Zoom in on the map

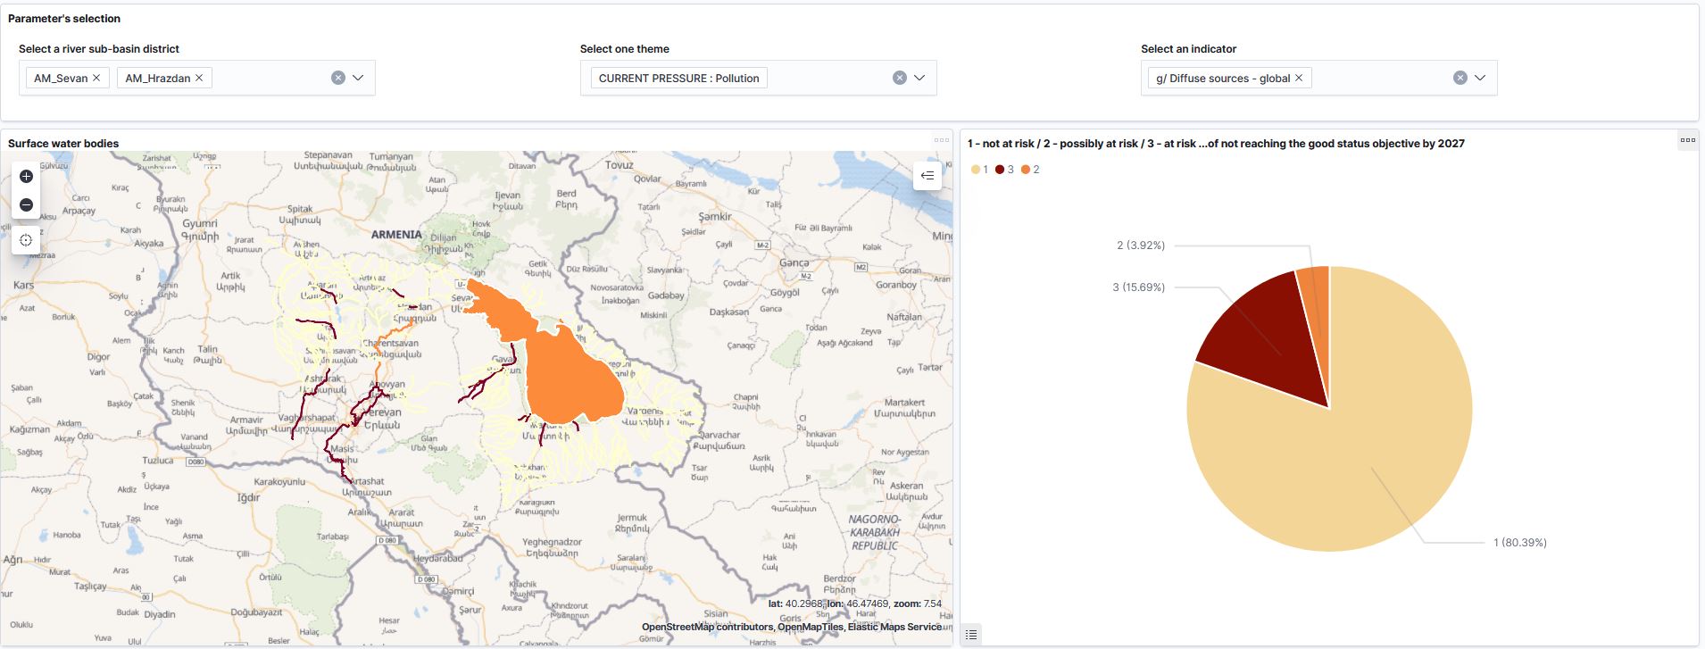click(26, 176)
